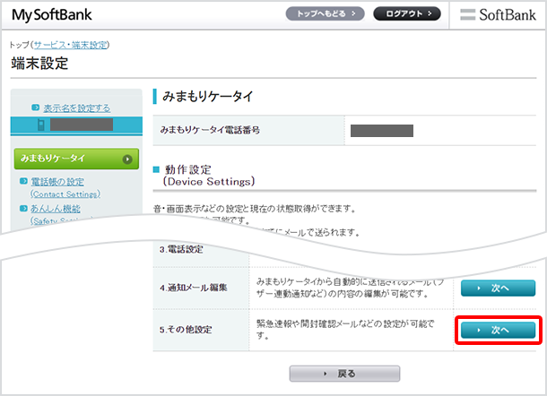547x396 pixels.
Task: Click the トップへもどる button
Action: click(x=325, y=14)
